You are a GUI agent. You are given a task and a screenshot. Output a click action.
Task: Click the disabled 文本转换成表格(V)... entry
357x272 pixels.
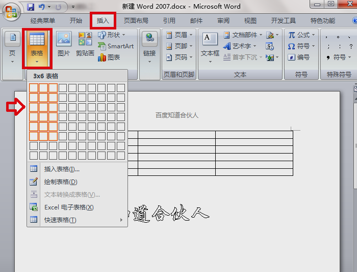click(78, 194)
